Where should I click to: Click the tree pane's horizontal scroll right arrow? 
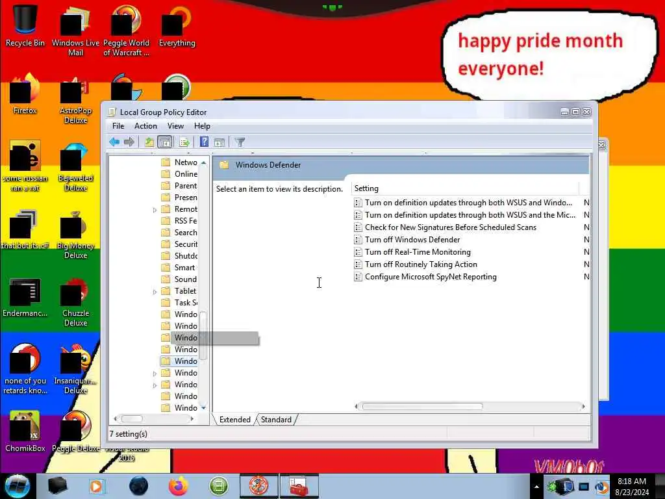[192, 419]
